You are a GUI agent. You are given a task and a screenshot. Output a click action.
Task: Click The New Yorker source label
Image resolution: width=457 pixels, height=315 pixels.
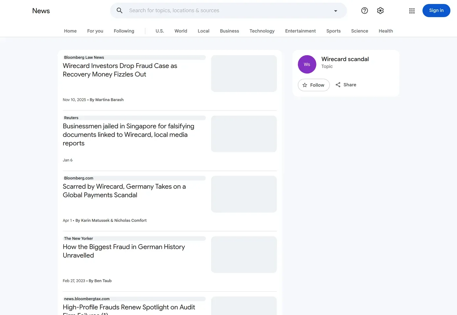[x=78, y=238]
